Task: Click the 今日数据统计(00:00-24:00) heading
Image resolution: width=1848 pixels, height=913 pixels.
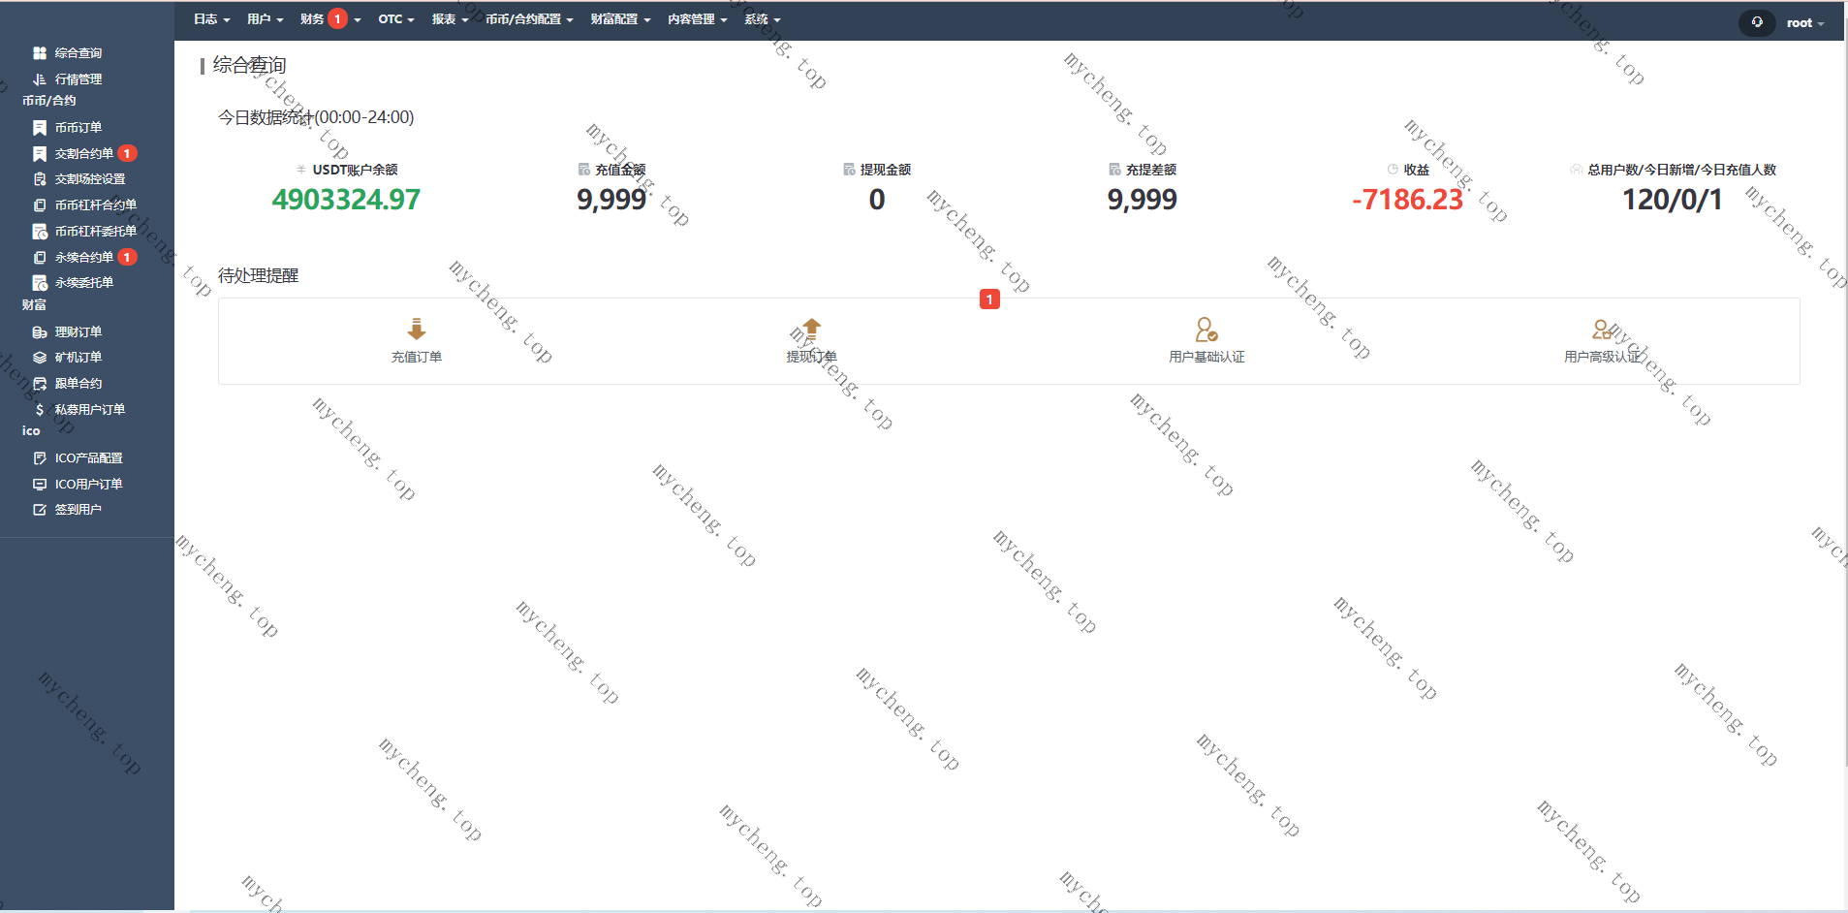Action: click(316, 117)
